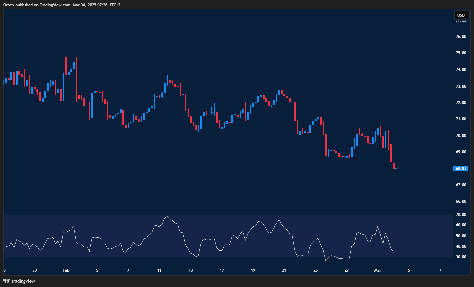Click the RSI line's last point near 35
The width and height of the screenshot is (474, 287).
pyautogui.click(x=396, y=251)
